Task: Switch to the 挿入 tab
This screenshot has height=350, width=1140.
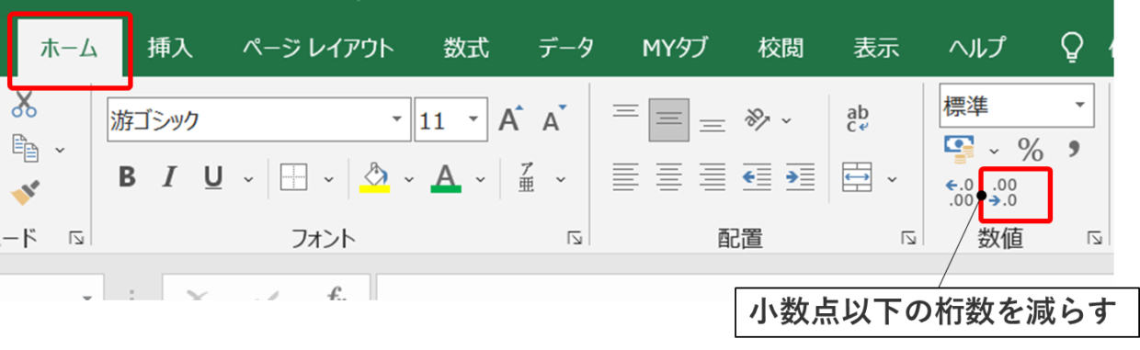Action: [170, 48]
